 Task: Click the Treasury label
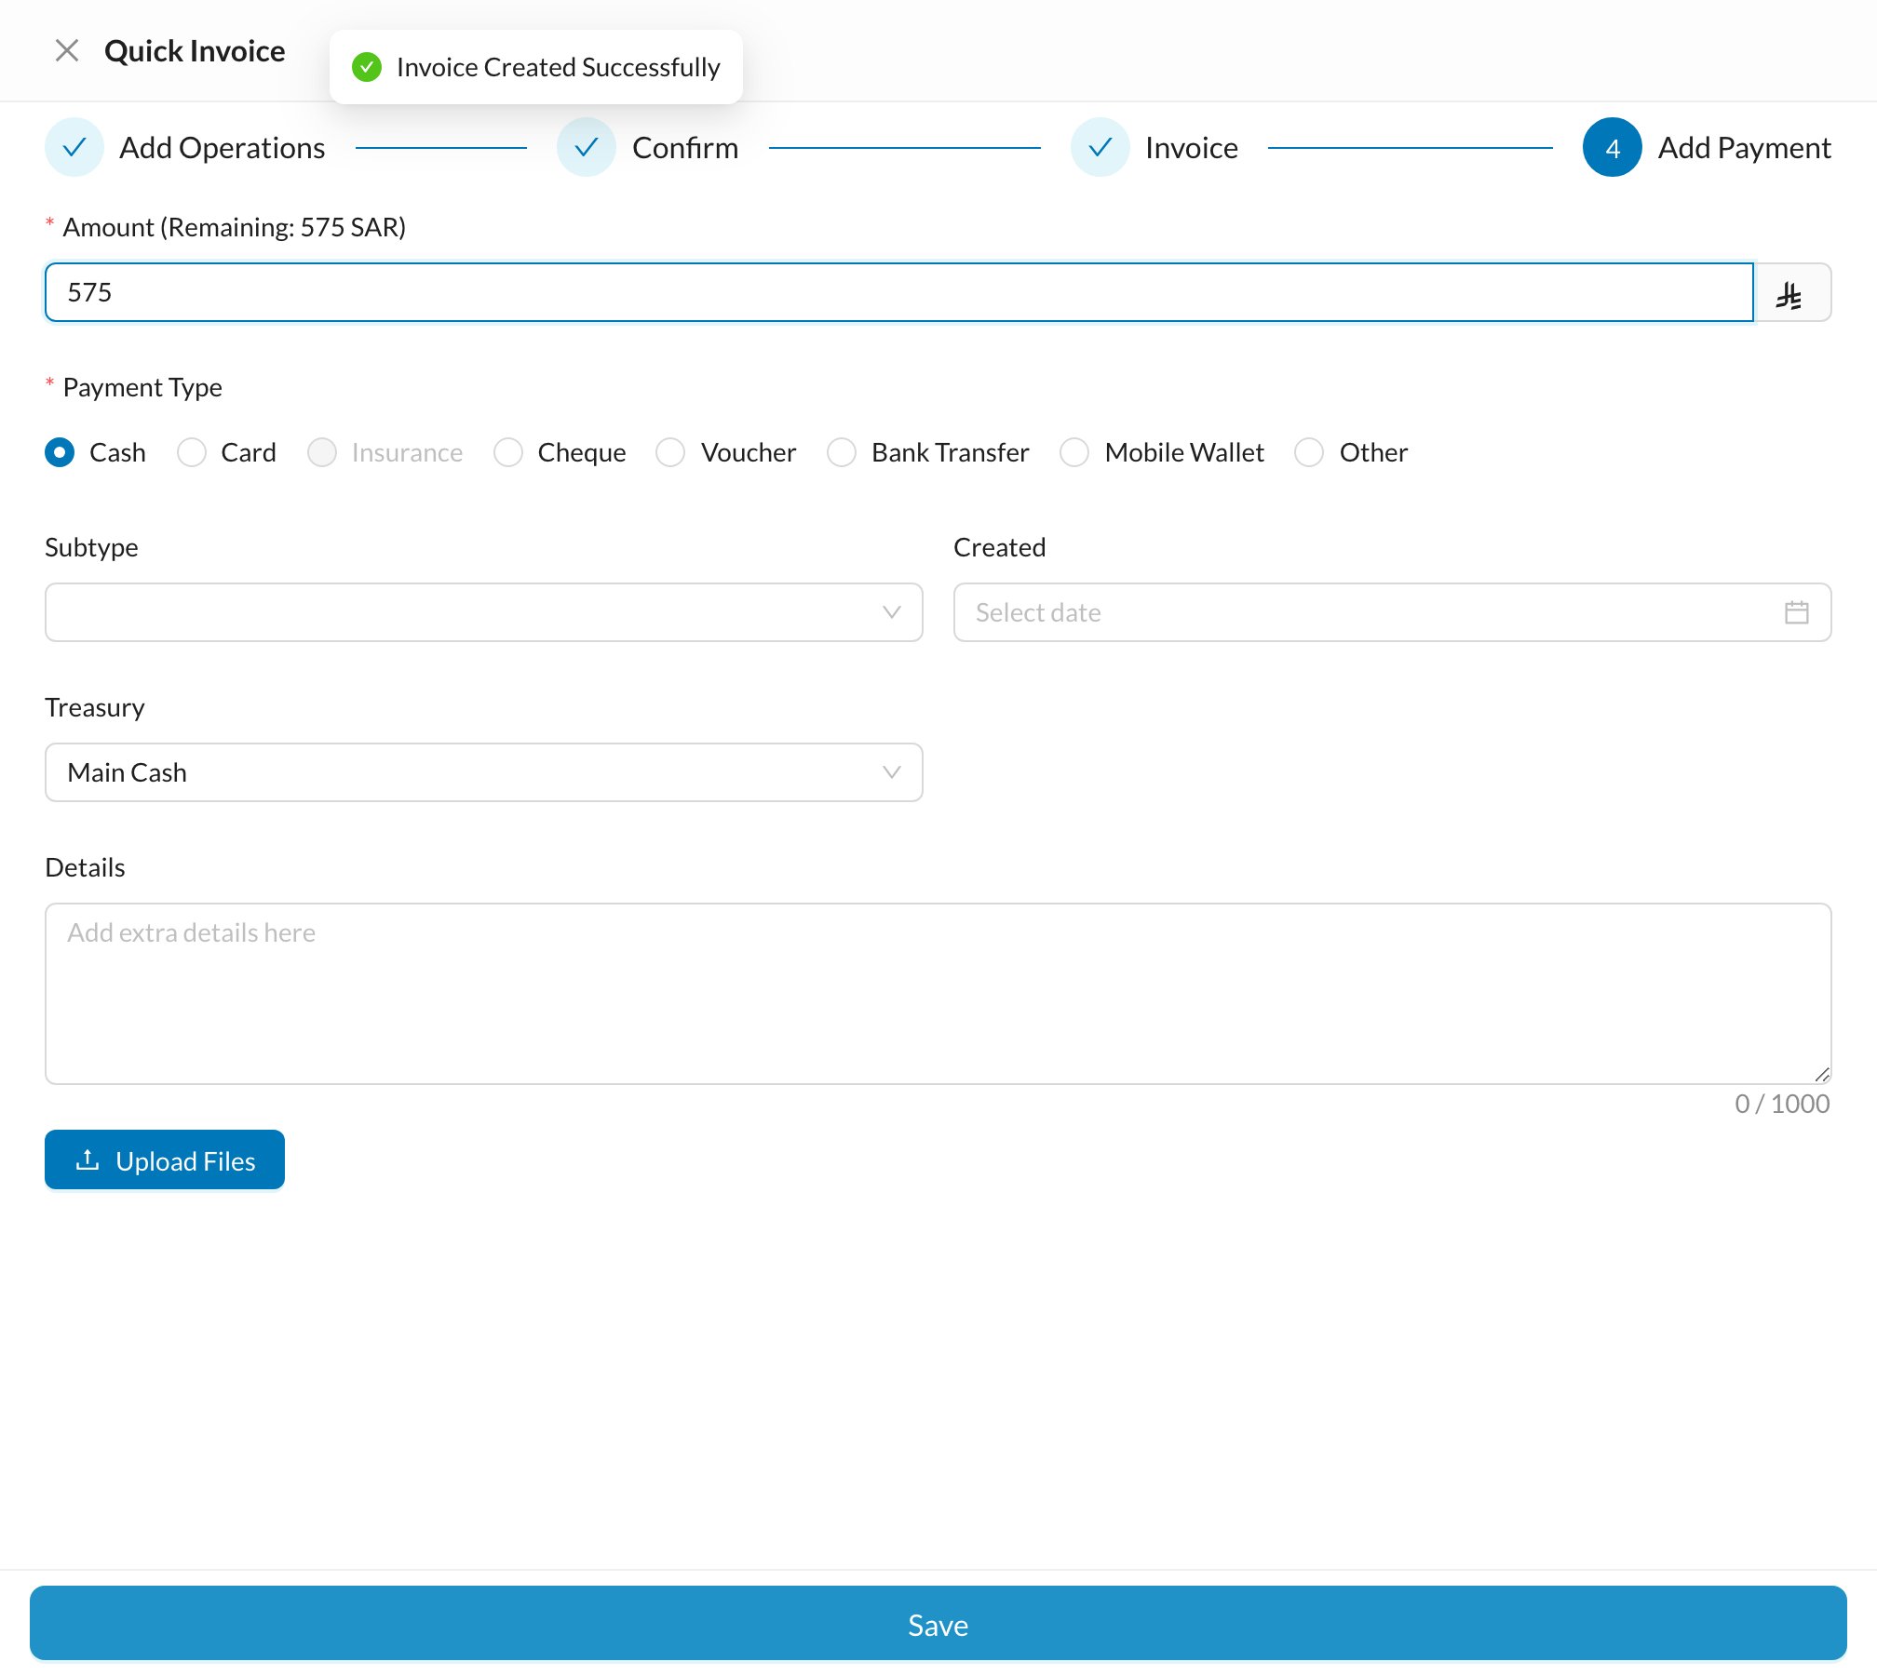click(95, 707)
